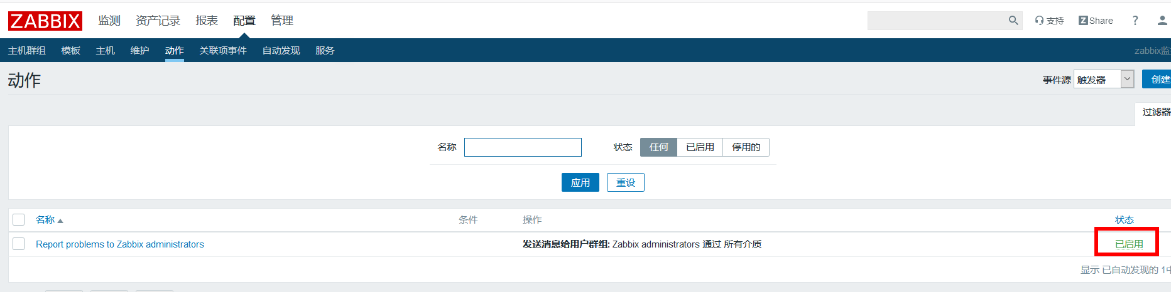The height and width of the screenshot is (292, 1171).
Task: Go to 关联项事件 submenu
Action: click(x=223, y=50)
